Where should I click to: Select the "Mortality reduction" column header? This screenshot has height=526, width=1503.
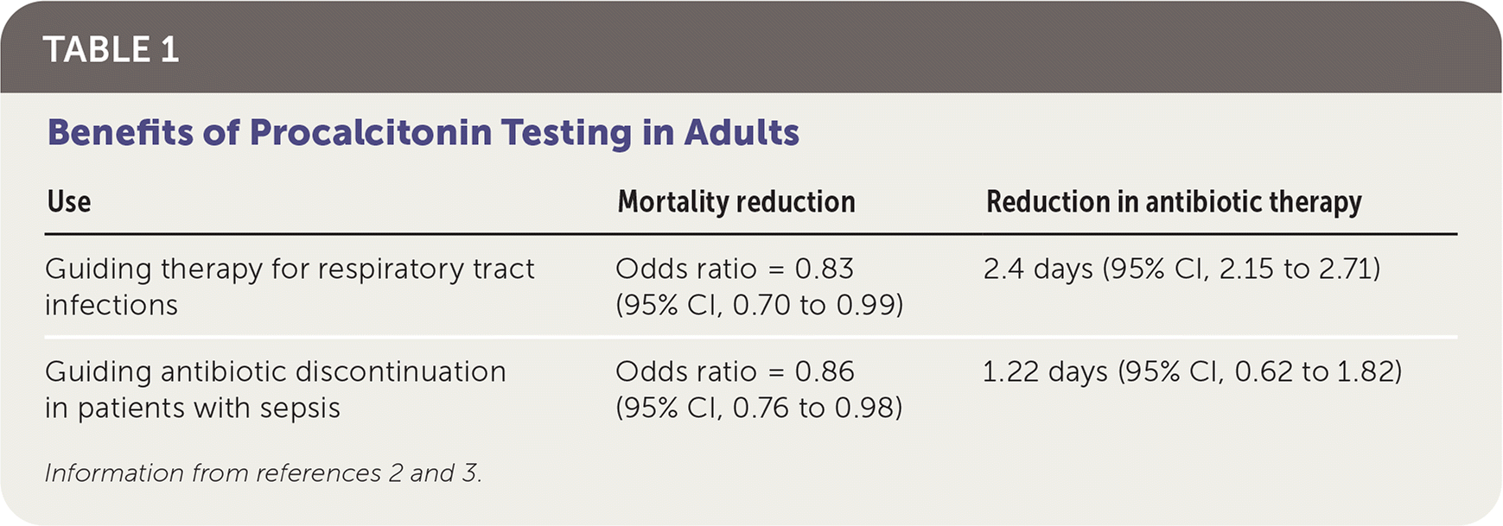coord(736,202)
